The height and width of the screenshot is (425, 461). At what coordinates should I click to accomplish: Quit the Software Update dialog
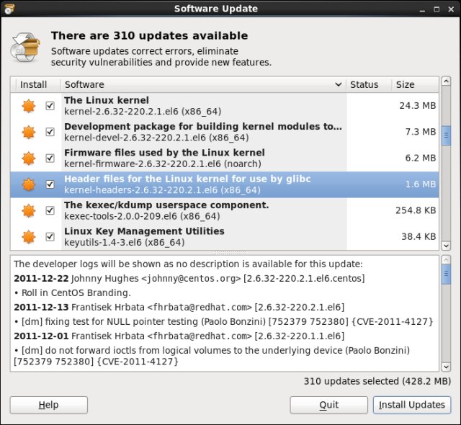[x=328, y=405]
